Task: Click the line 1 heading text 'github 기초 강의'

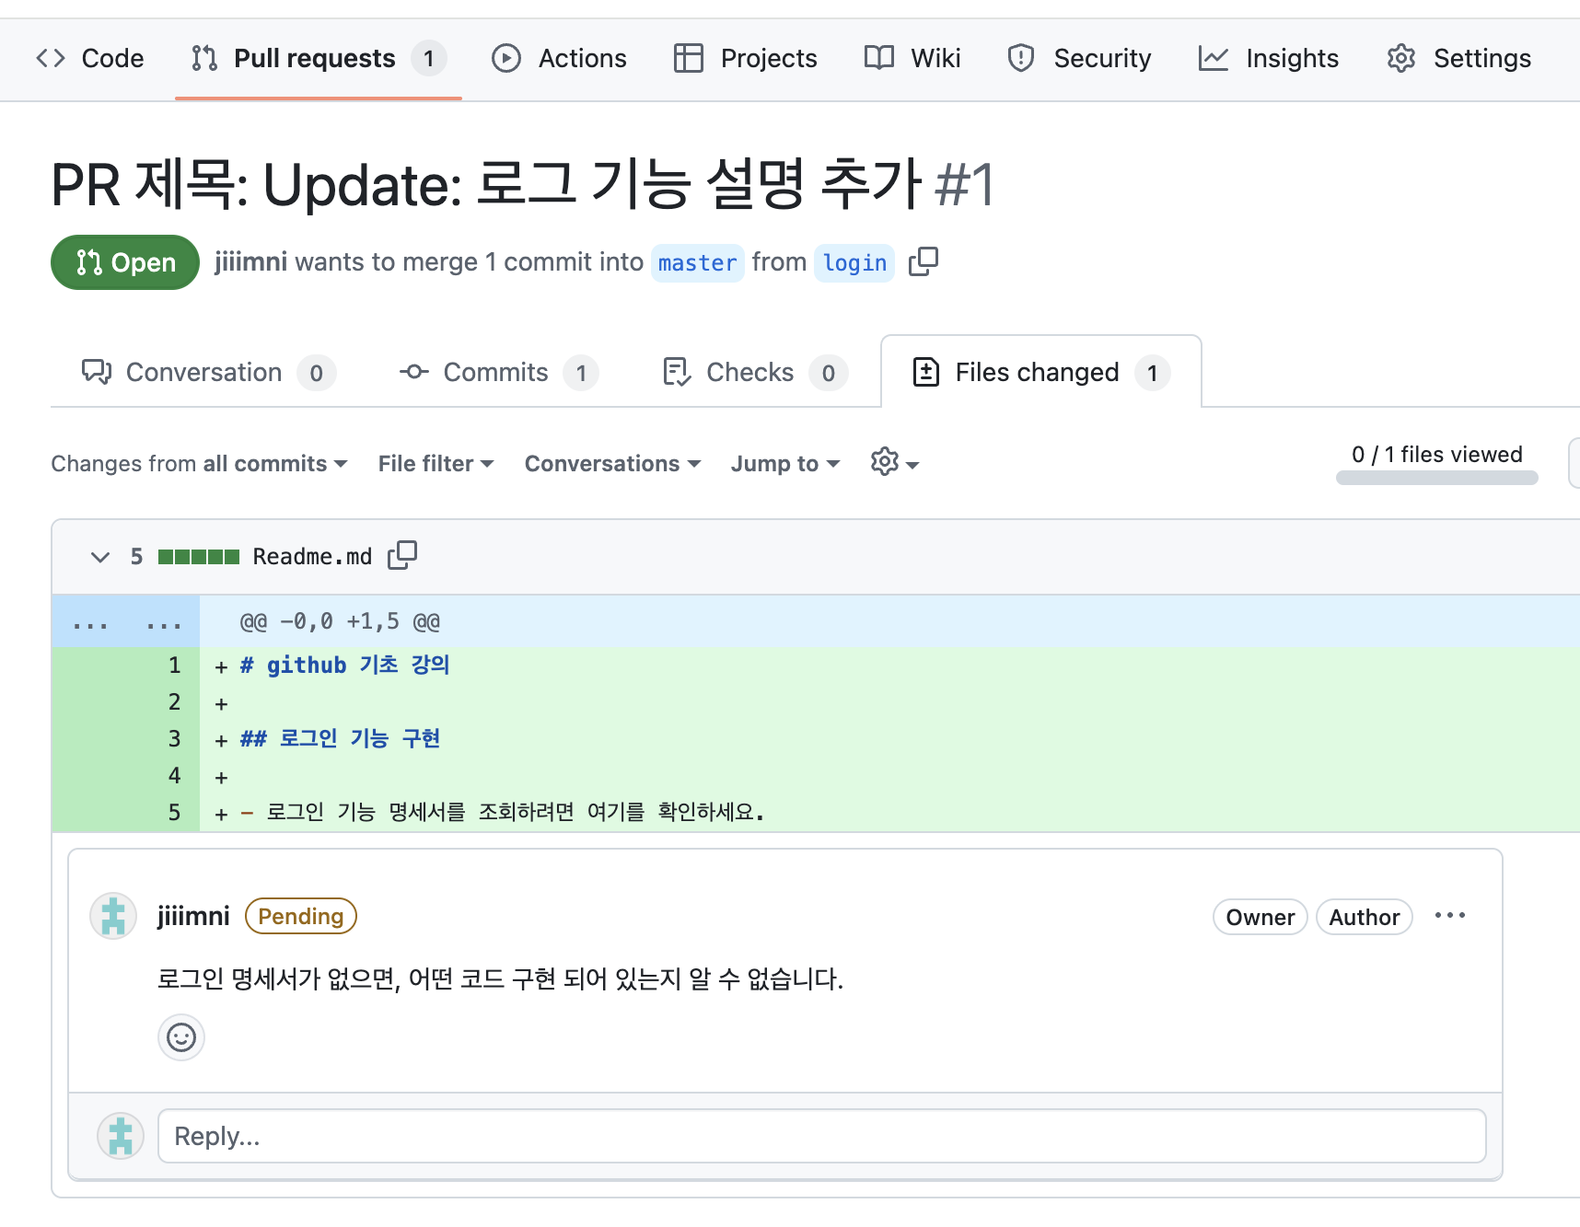Action: (x=358, y=665)
